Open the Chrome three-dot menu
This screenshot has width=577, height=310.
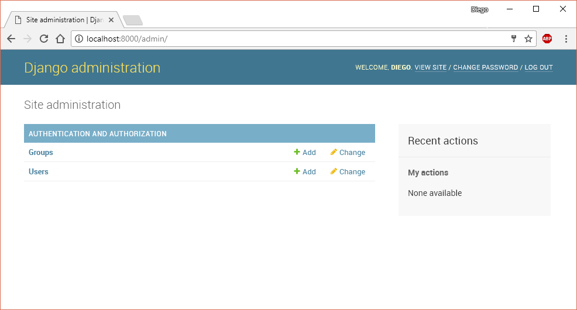coord(566,39)
